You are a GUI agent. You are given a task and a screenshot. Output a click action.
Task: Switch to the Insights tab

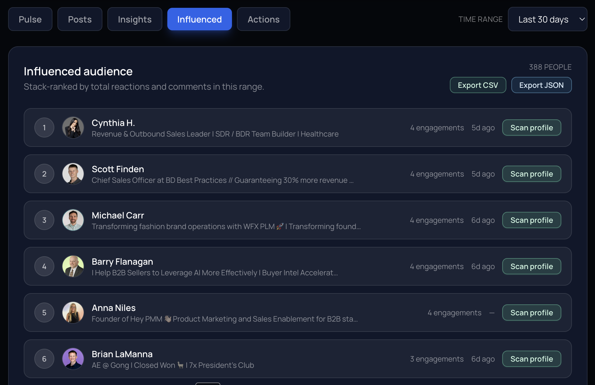click(x=135, y=19)
